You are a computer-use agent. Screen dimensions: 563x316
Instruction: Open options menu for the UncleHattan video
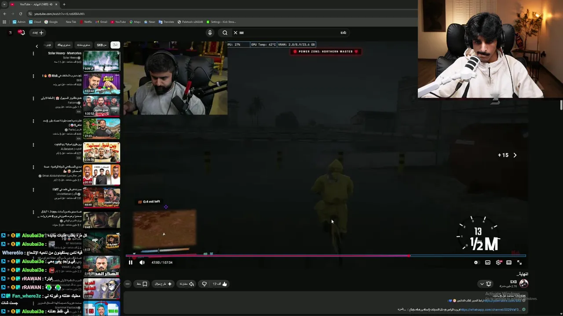tap(33, 190)
